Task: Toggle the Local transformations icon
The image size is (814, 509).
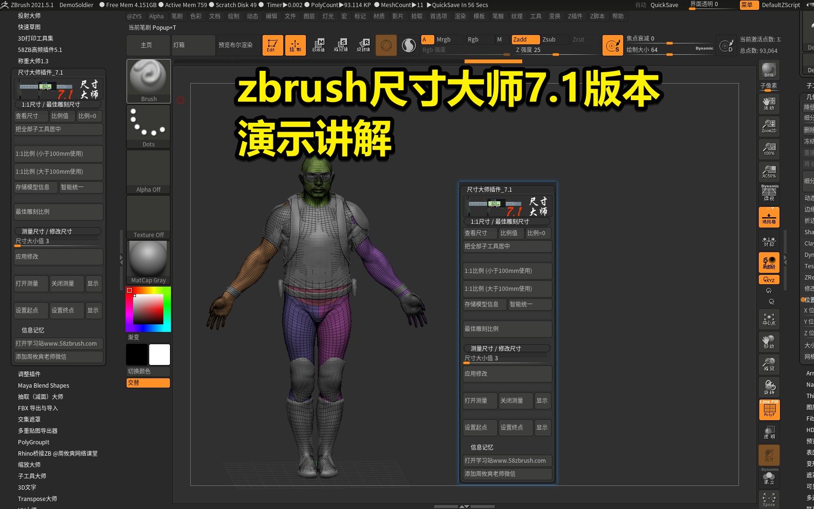Action: pos(769,262)
